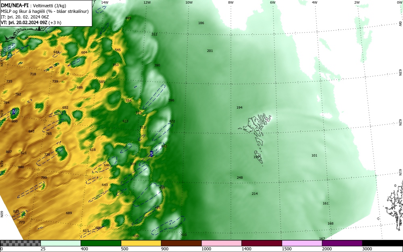Click the checkered 0–25 legend swatch
The width and height of the screenshot is (403, 252).
click(x=20, y=243)
